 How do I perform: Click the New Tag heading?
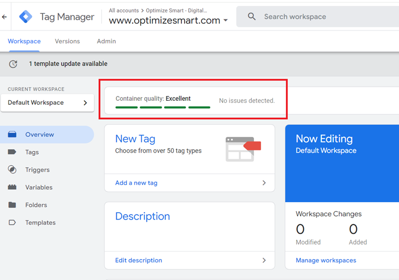(x=135, y=139)
